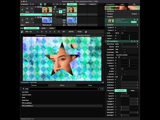Select the Affine projection mode
This screenshot has width=160, height=120.
[133, 91]
